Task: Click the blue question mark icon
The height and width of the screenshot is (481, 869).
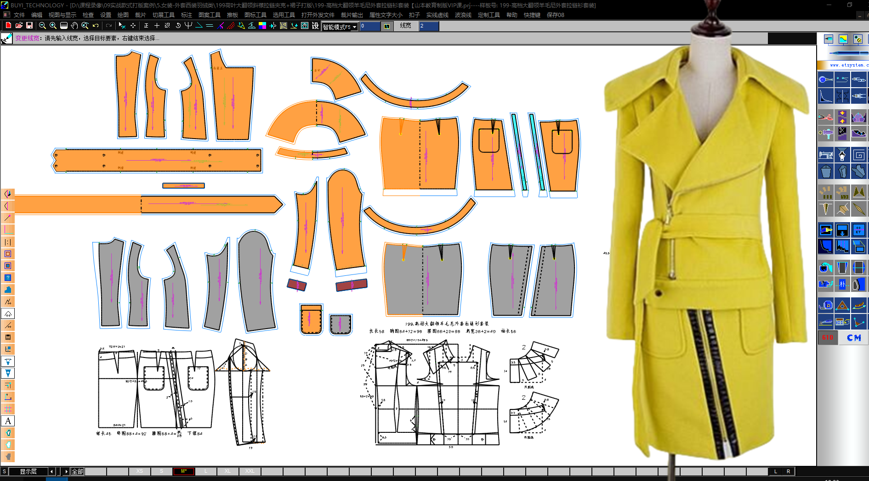Action: click(x=8, y=278)
